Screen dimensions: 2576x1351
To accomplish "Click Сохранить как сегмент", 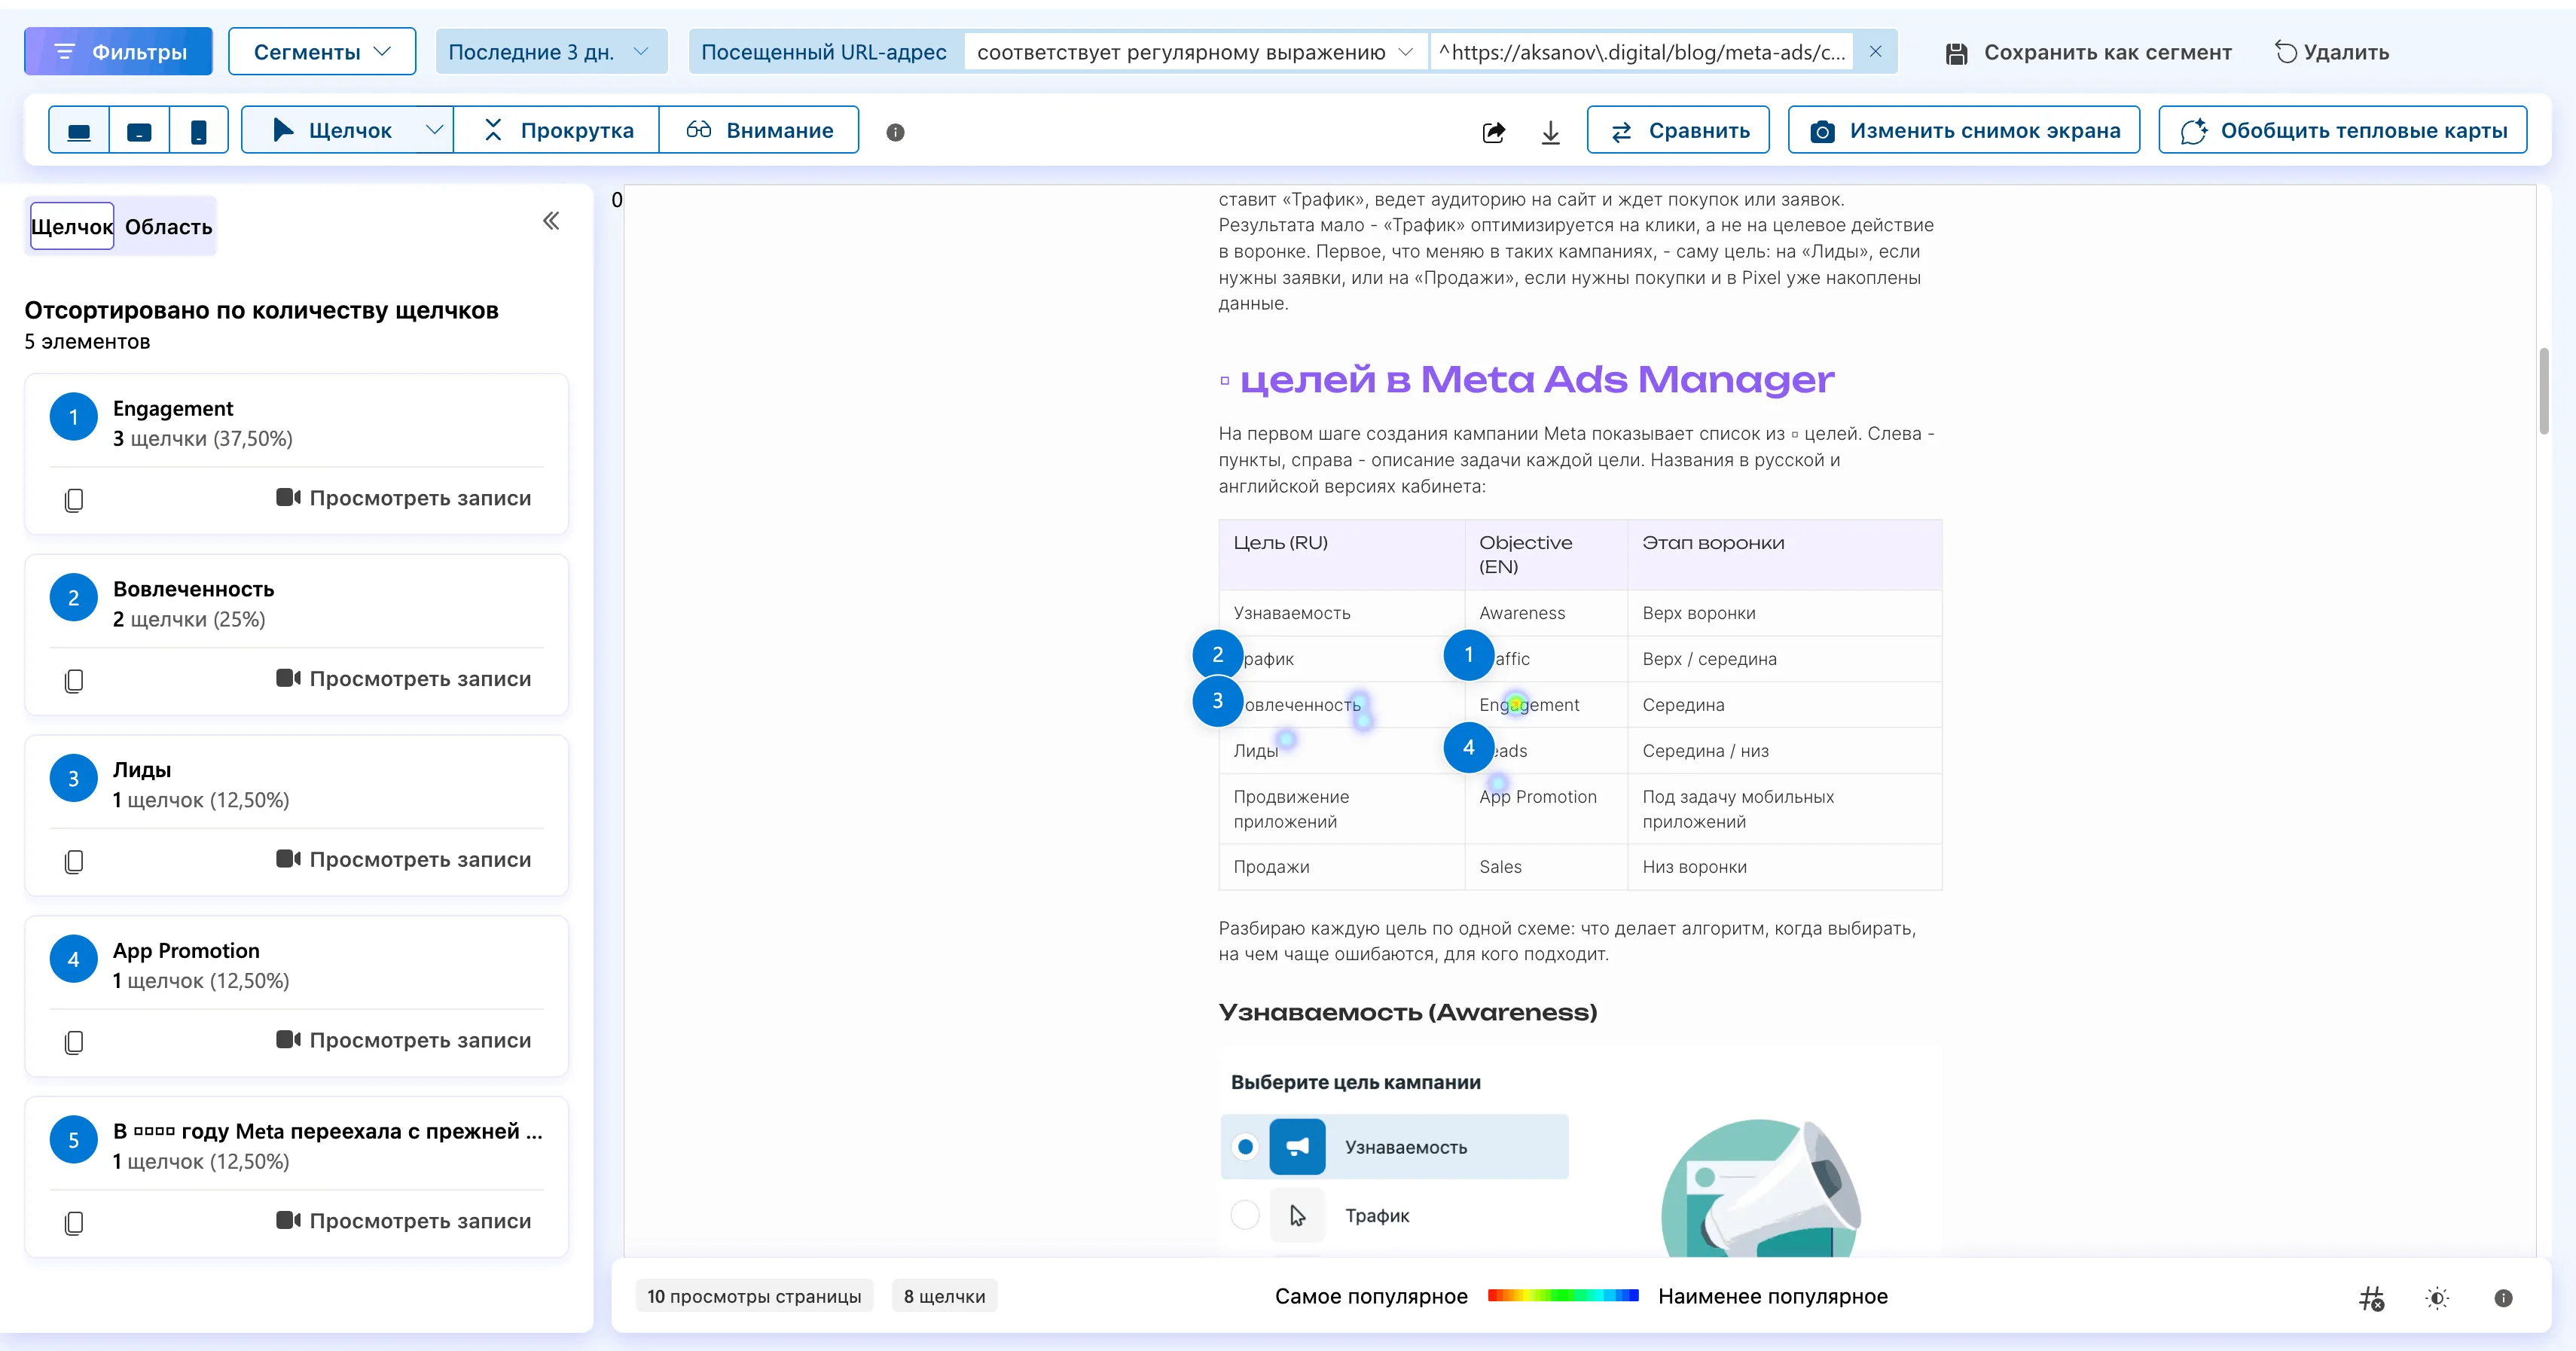I will 2089,52.
